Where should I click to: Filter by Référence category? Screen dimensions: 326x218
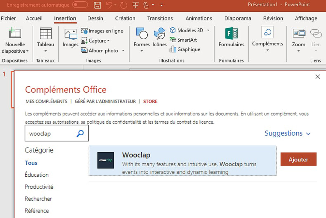pyautogui.click(x=37, y=211)
